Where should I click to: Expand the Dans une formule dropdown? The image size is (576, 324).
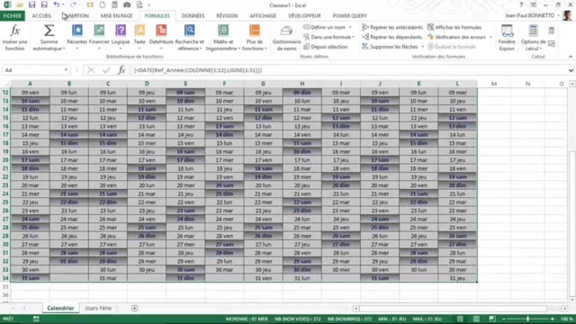tap(353, 37)
